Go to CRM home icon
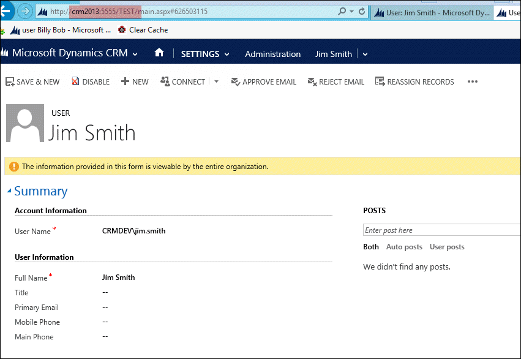 click(x=159, y=53)
